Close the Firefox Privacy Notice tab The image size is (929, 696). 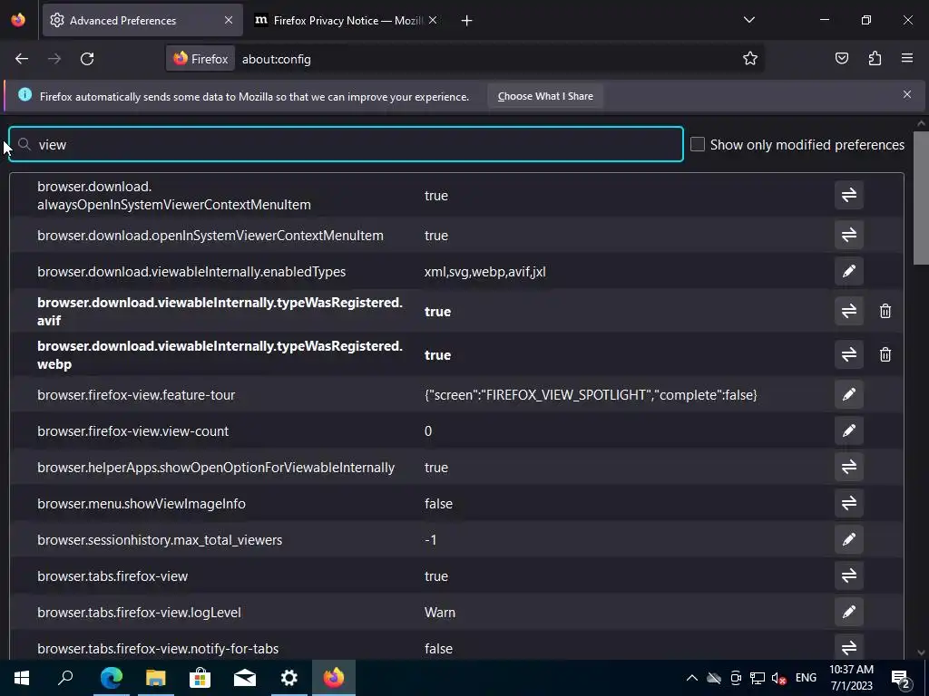coord(433,20)
